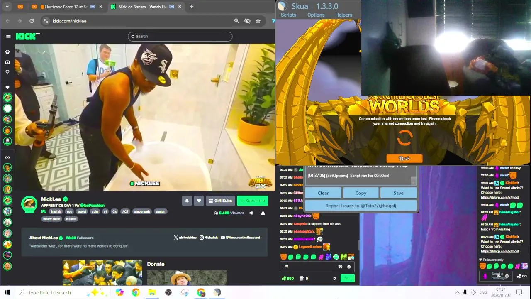Open @IcePoseidon mention in stream title
531x299 pixels.
[93, 206]
